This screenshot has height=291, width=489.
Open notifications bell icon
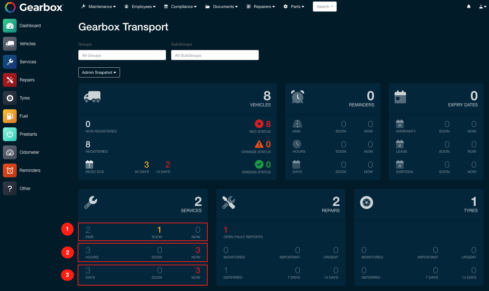469,7
